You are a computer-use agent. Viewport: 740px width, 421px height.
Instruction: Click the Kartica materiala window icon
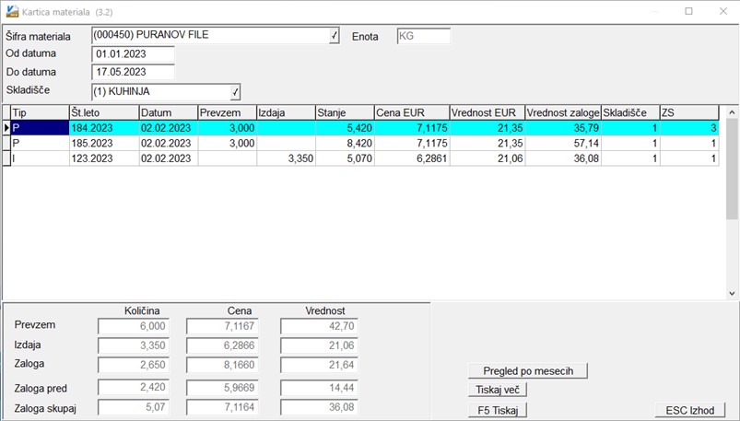pos(11,12)
